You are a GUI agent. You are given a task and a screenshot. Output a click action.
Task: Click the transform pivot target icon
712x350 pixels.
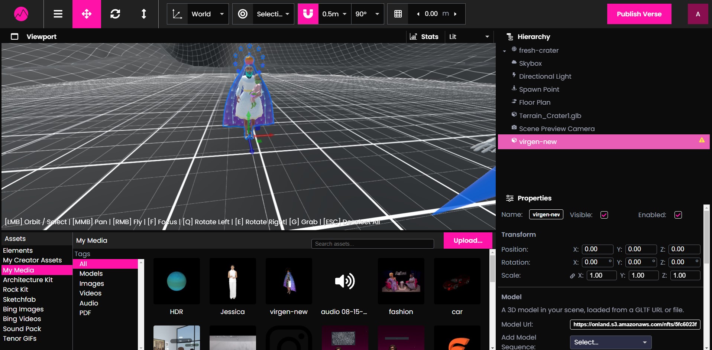pos(243,14)
